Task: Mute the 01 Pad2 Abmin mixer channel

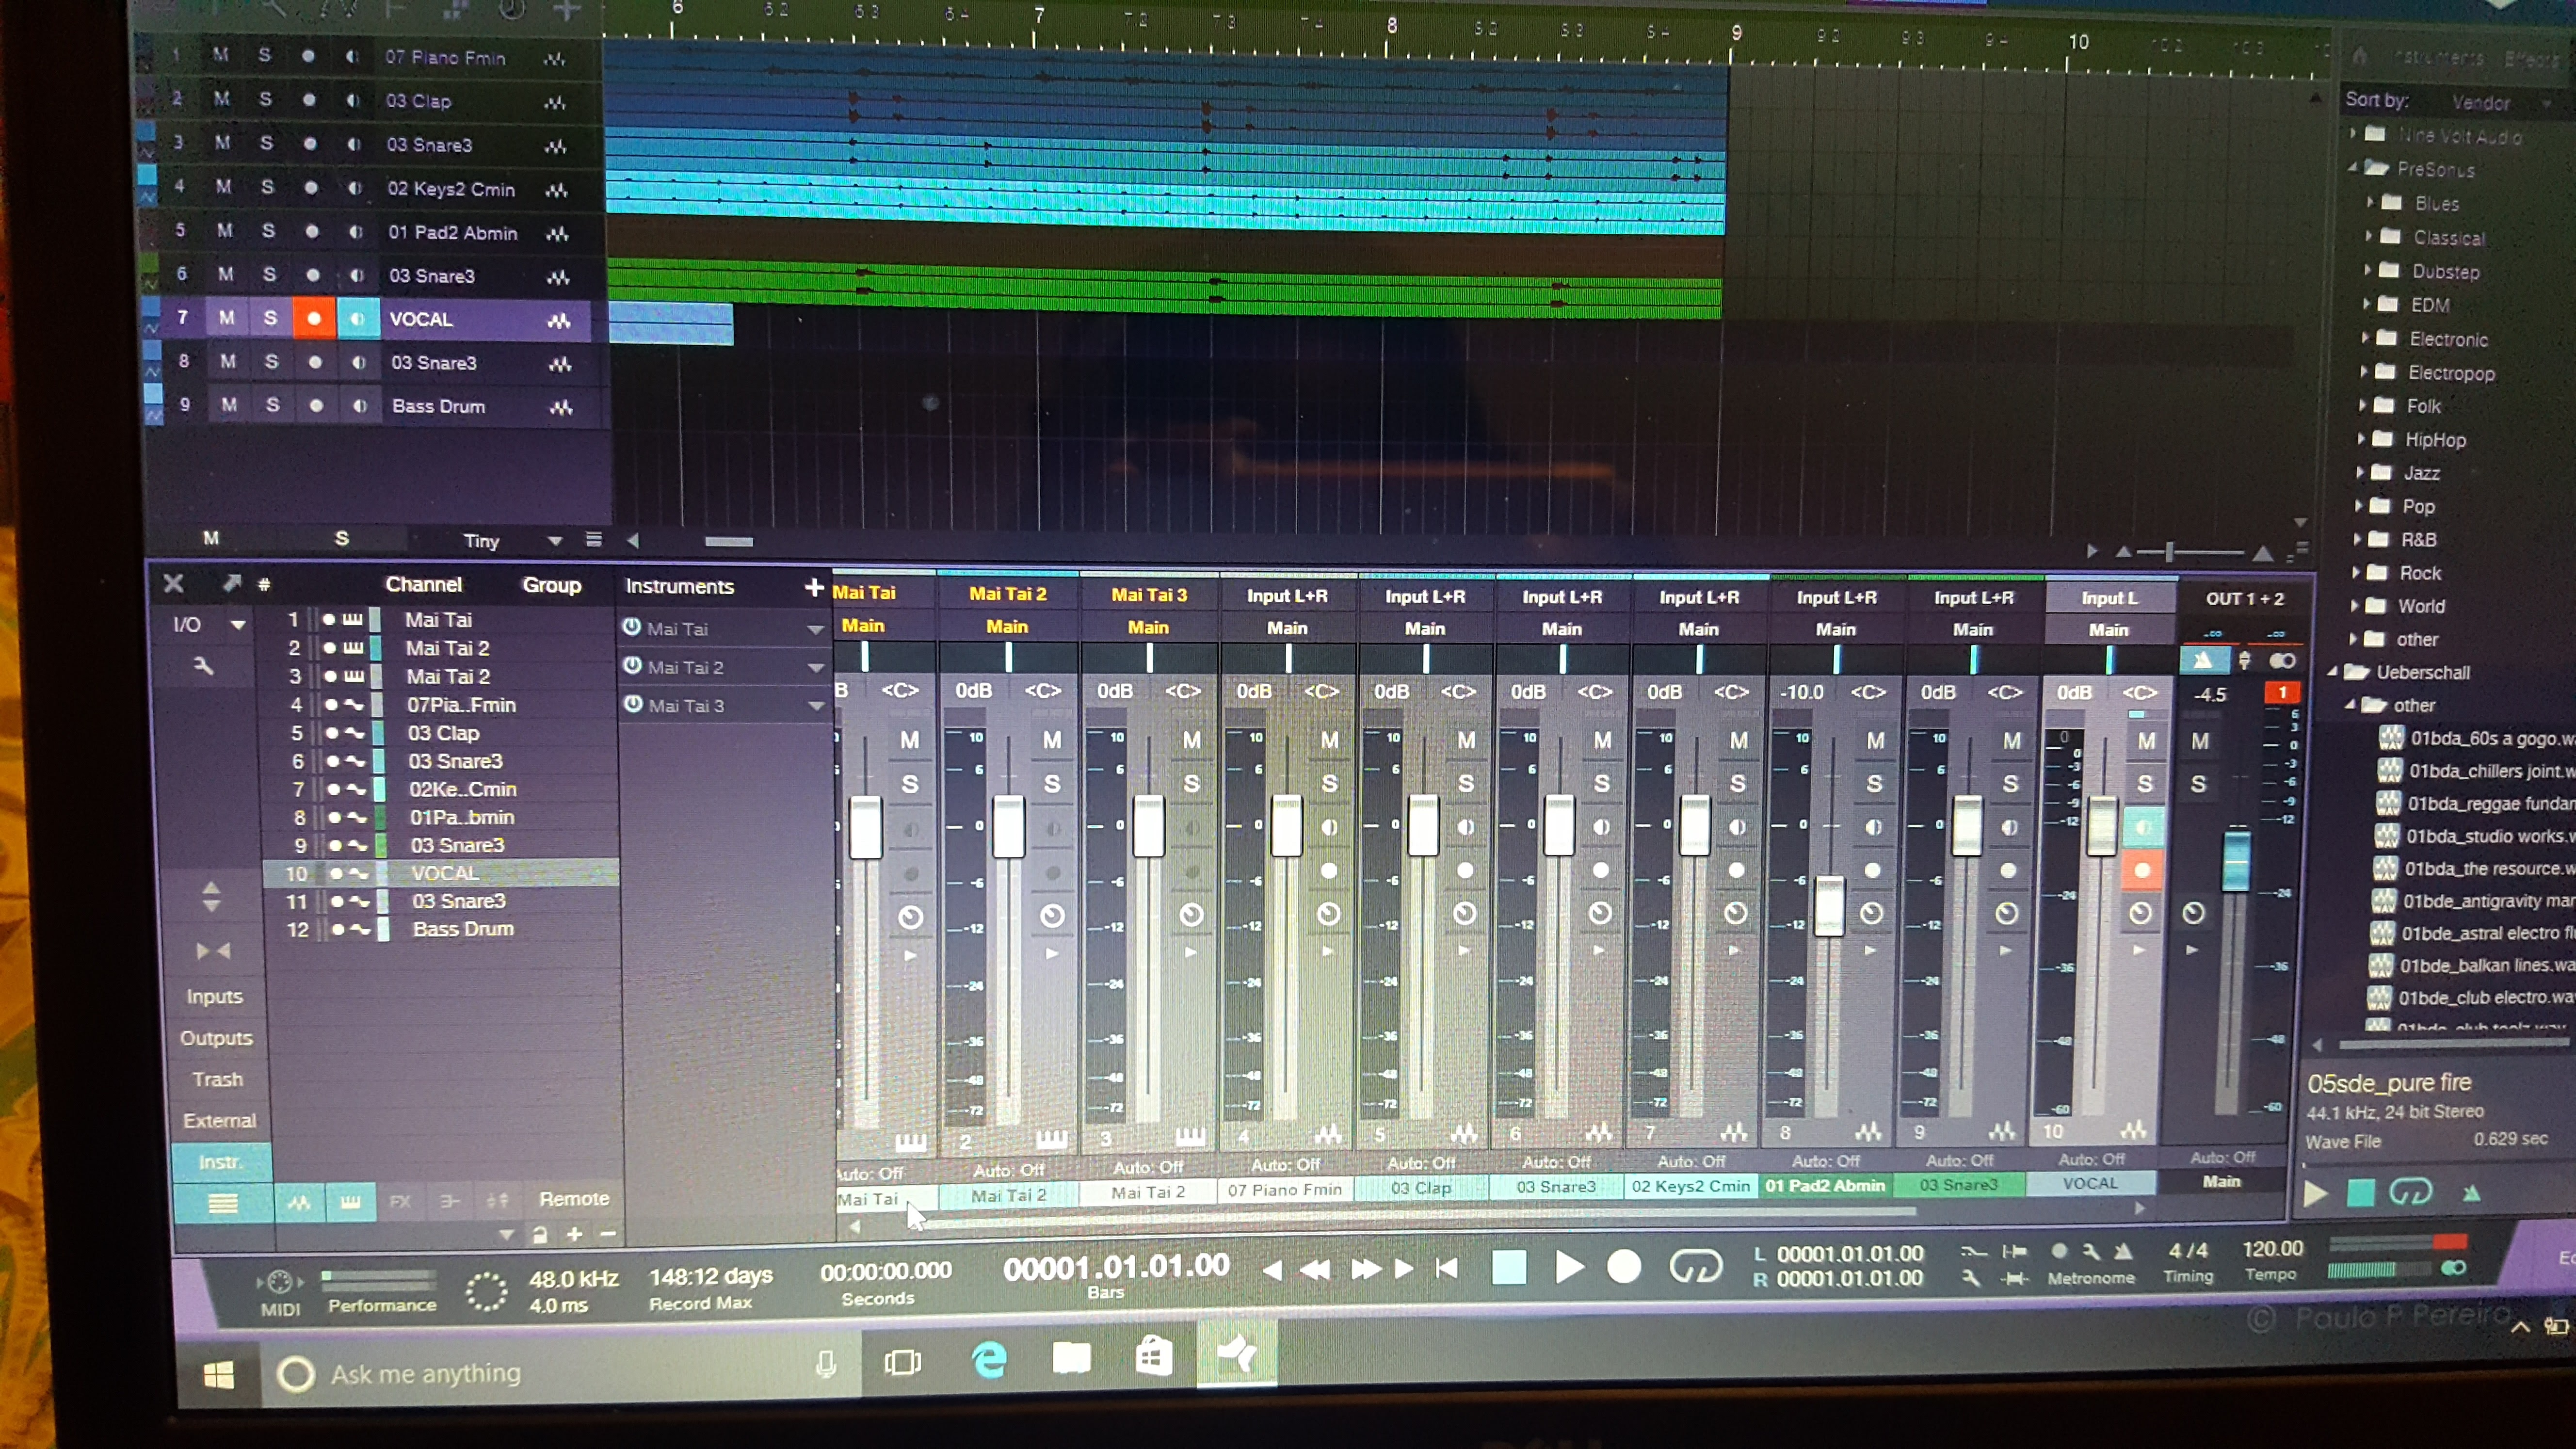Action: pos(1875,741)
